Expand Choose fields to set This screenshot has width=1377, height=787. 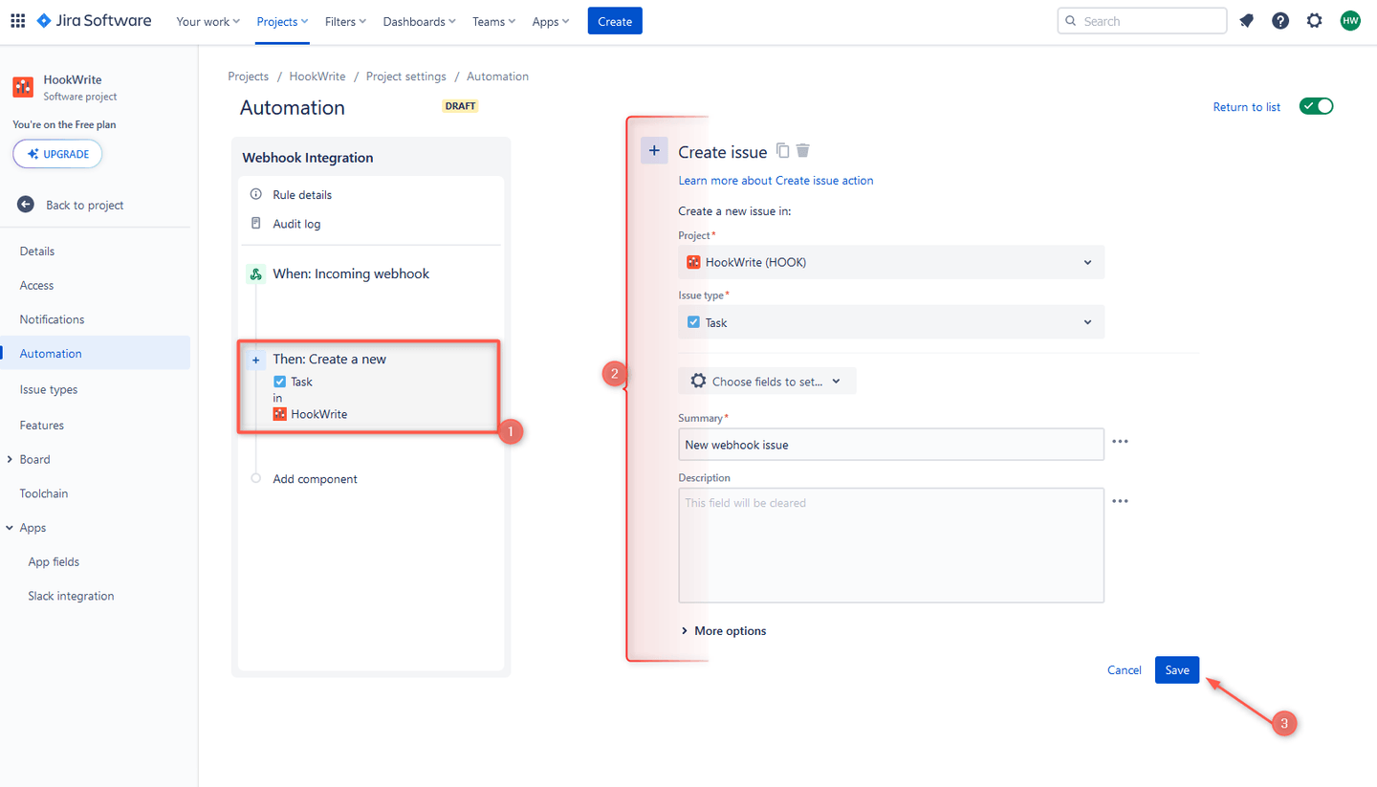tap(767, 381)
